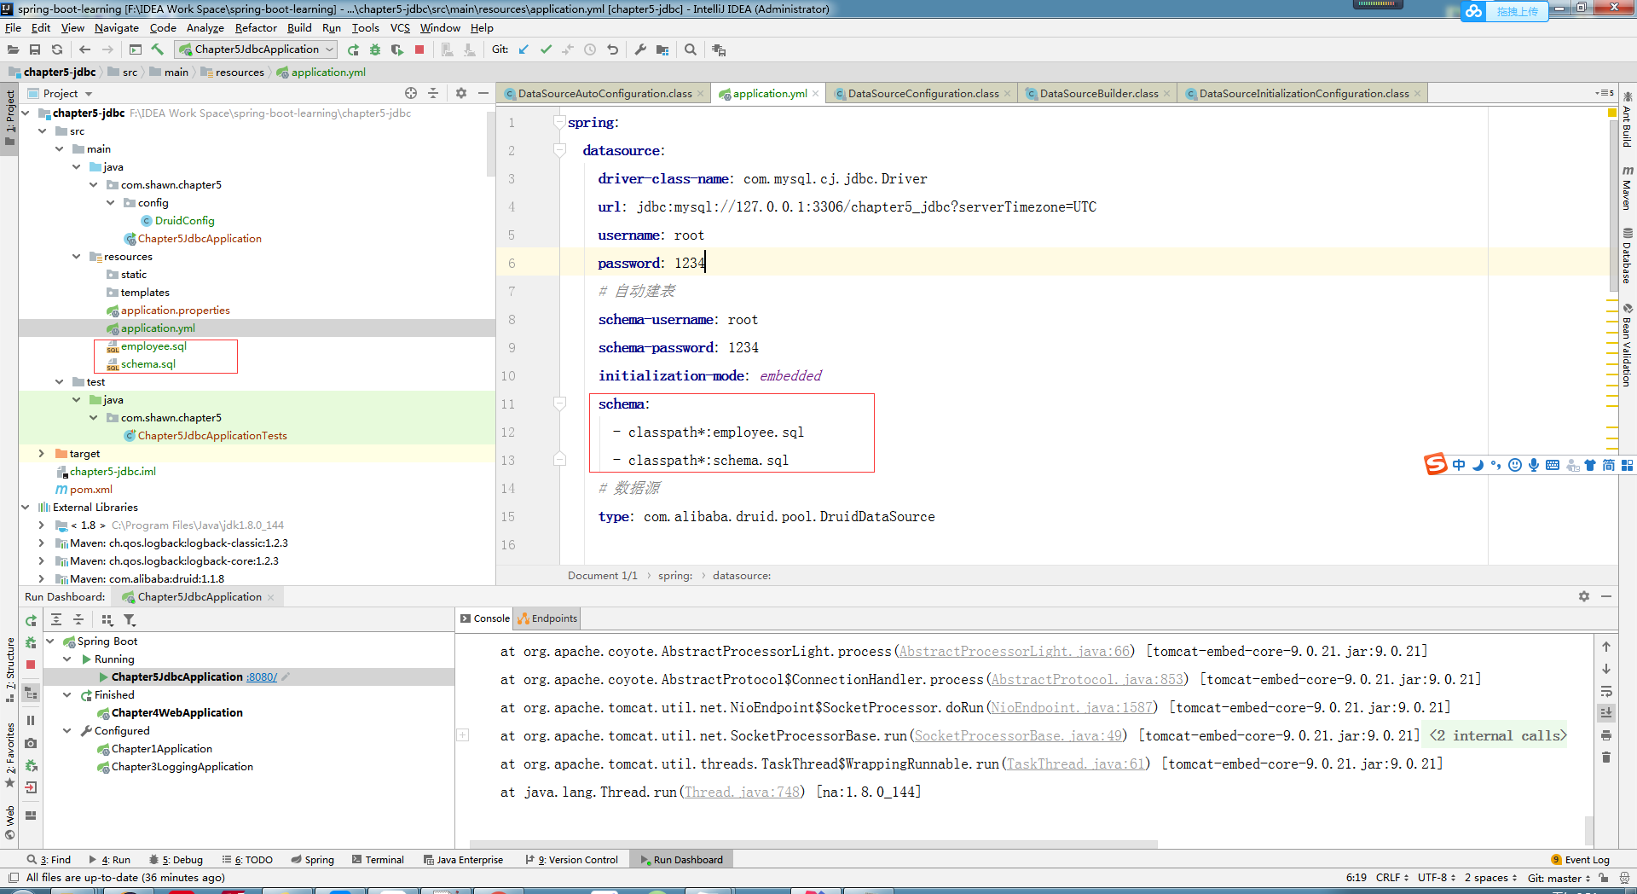The image size is (1637, 894).
Task: Collapse the resources folder node
Action: 77,257
